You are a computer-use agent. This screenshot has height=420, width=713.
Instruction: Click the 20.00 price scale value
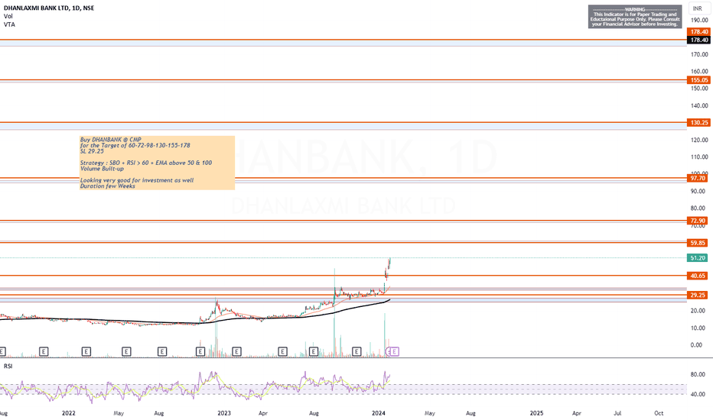tap(699, 311)
